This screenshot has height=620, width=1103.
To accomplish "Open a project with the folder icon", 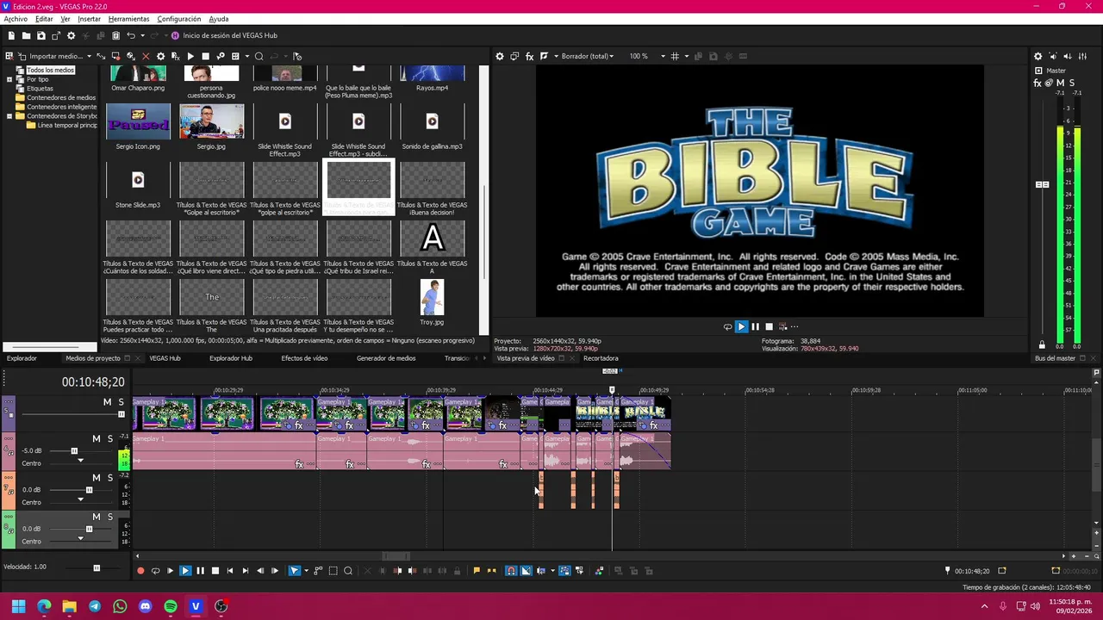I will [26, 35].
